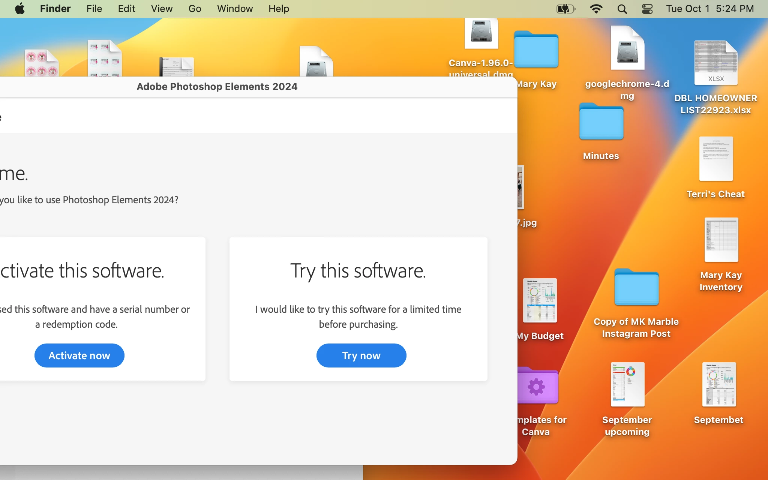
Task: Click the Activate now button
Action: [79, 355]
